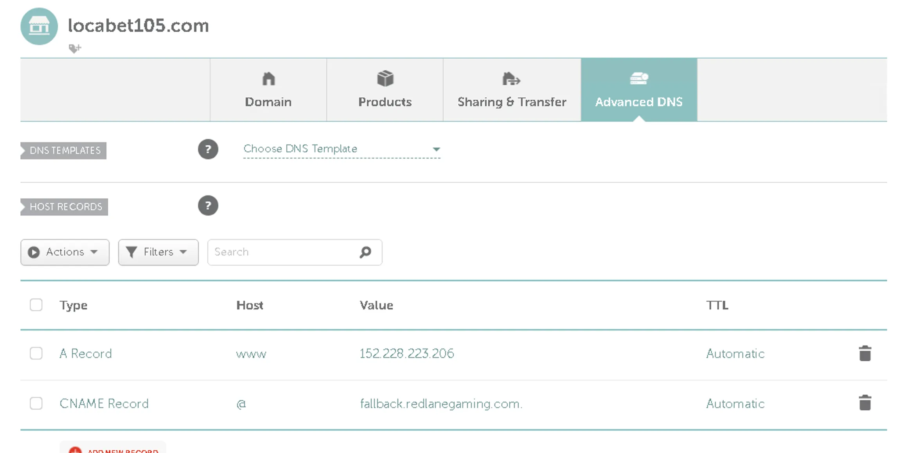This screenshot has width=906, height=453.
Task: Select the A Record checkbox
Action: point(36,353)
